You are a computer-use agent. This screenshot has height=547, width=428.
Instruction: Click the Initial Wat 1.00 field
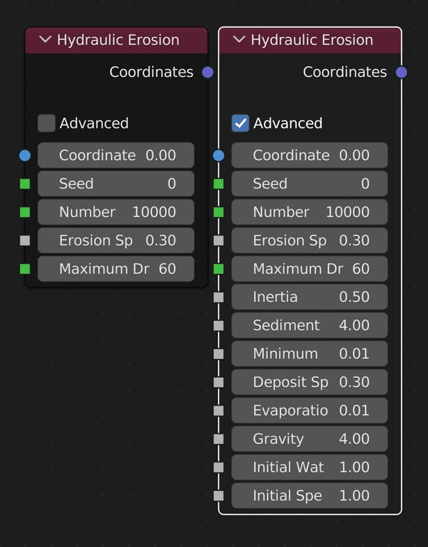310,468
